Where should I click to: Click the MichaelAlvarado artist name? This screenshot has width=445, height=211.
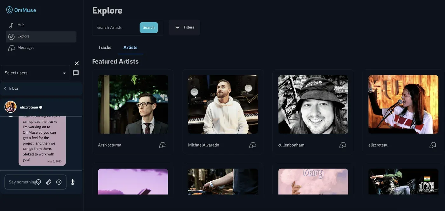(x=203, y=145)
